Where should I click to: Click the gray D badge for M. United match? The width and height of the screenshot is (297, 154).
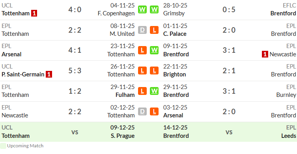(142, 30)
